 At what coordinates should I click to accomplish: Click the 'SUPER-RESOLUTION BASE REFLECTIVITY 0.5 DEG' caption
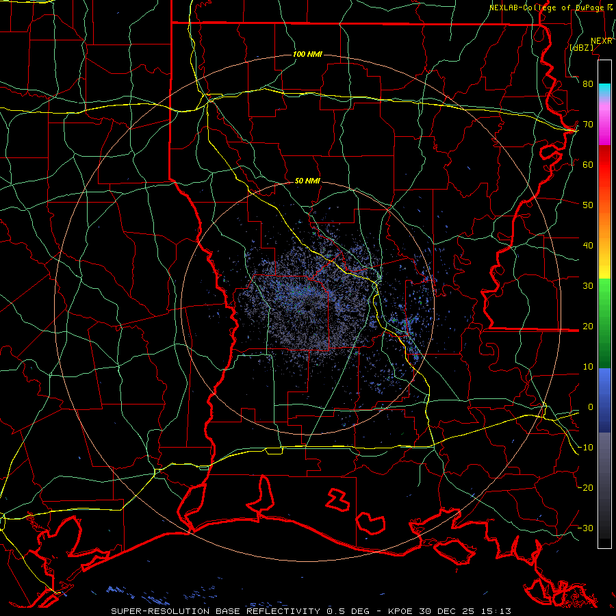[240, 611]
